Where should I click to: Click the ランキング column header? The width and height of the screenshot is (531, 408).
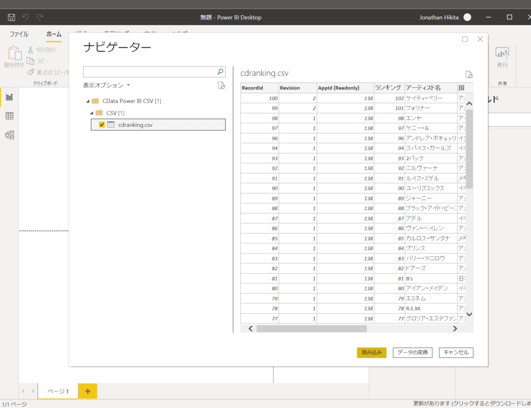(390, 88)
